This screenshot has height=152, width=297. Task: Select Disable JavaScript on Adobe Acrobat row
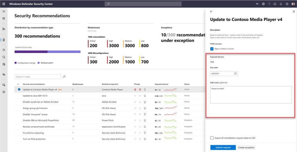(x=110, y=102)
